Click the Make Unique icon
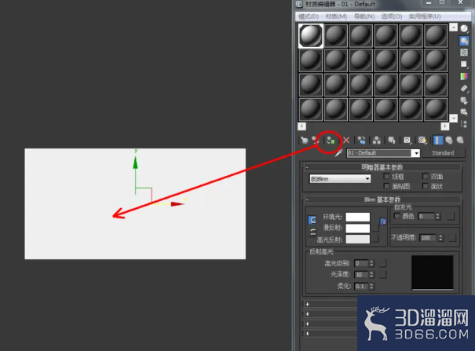 (377, 141)
